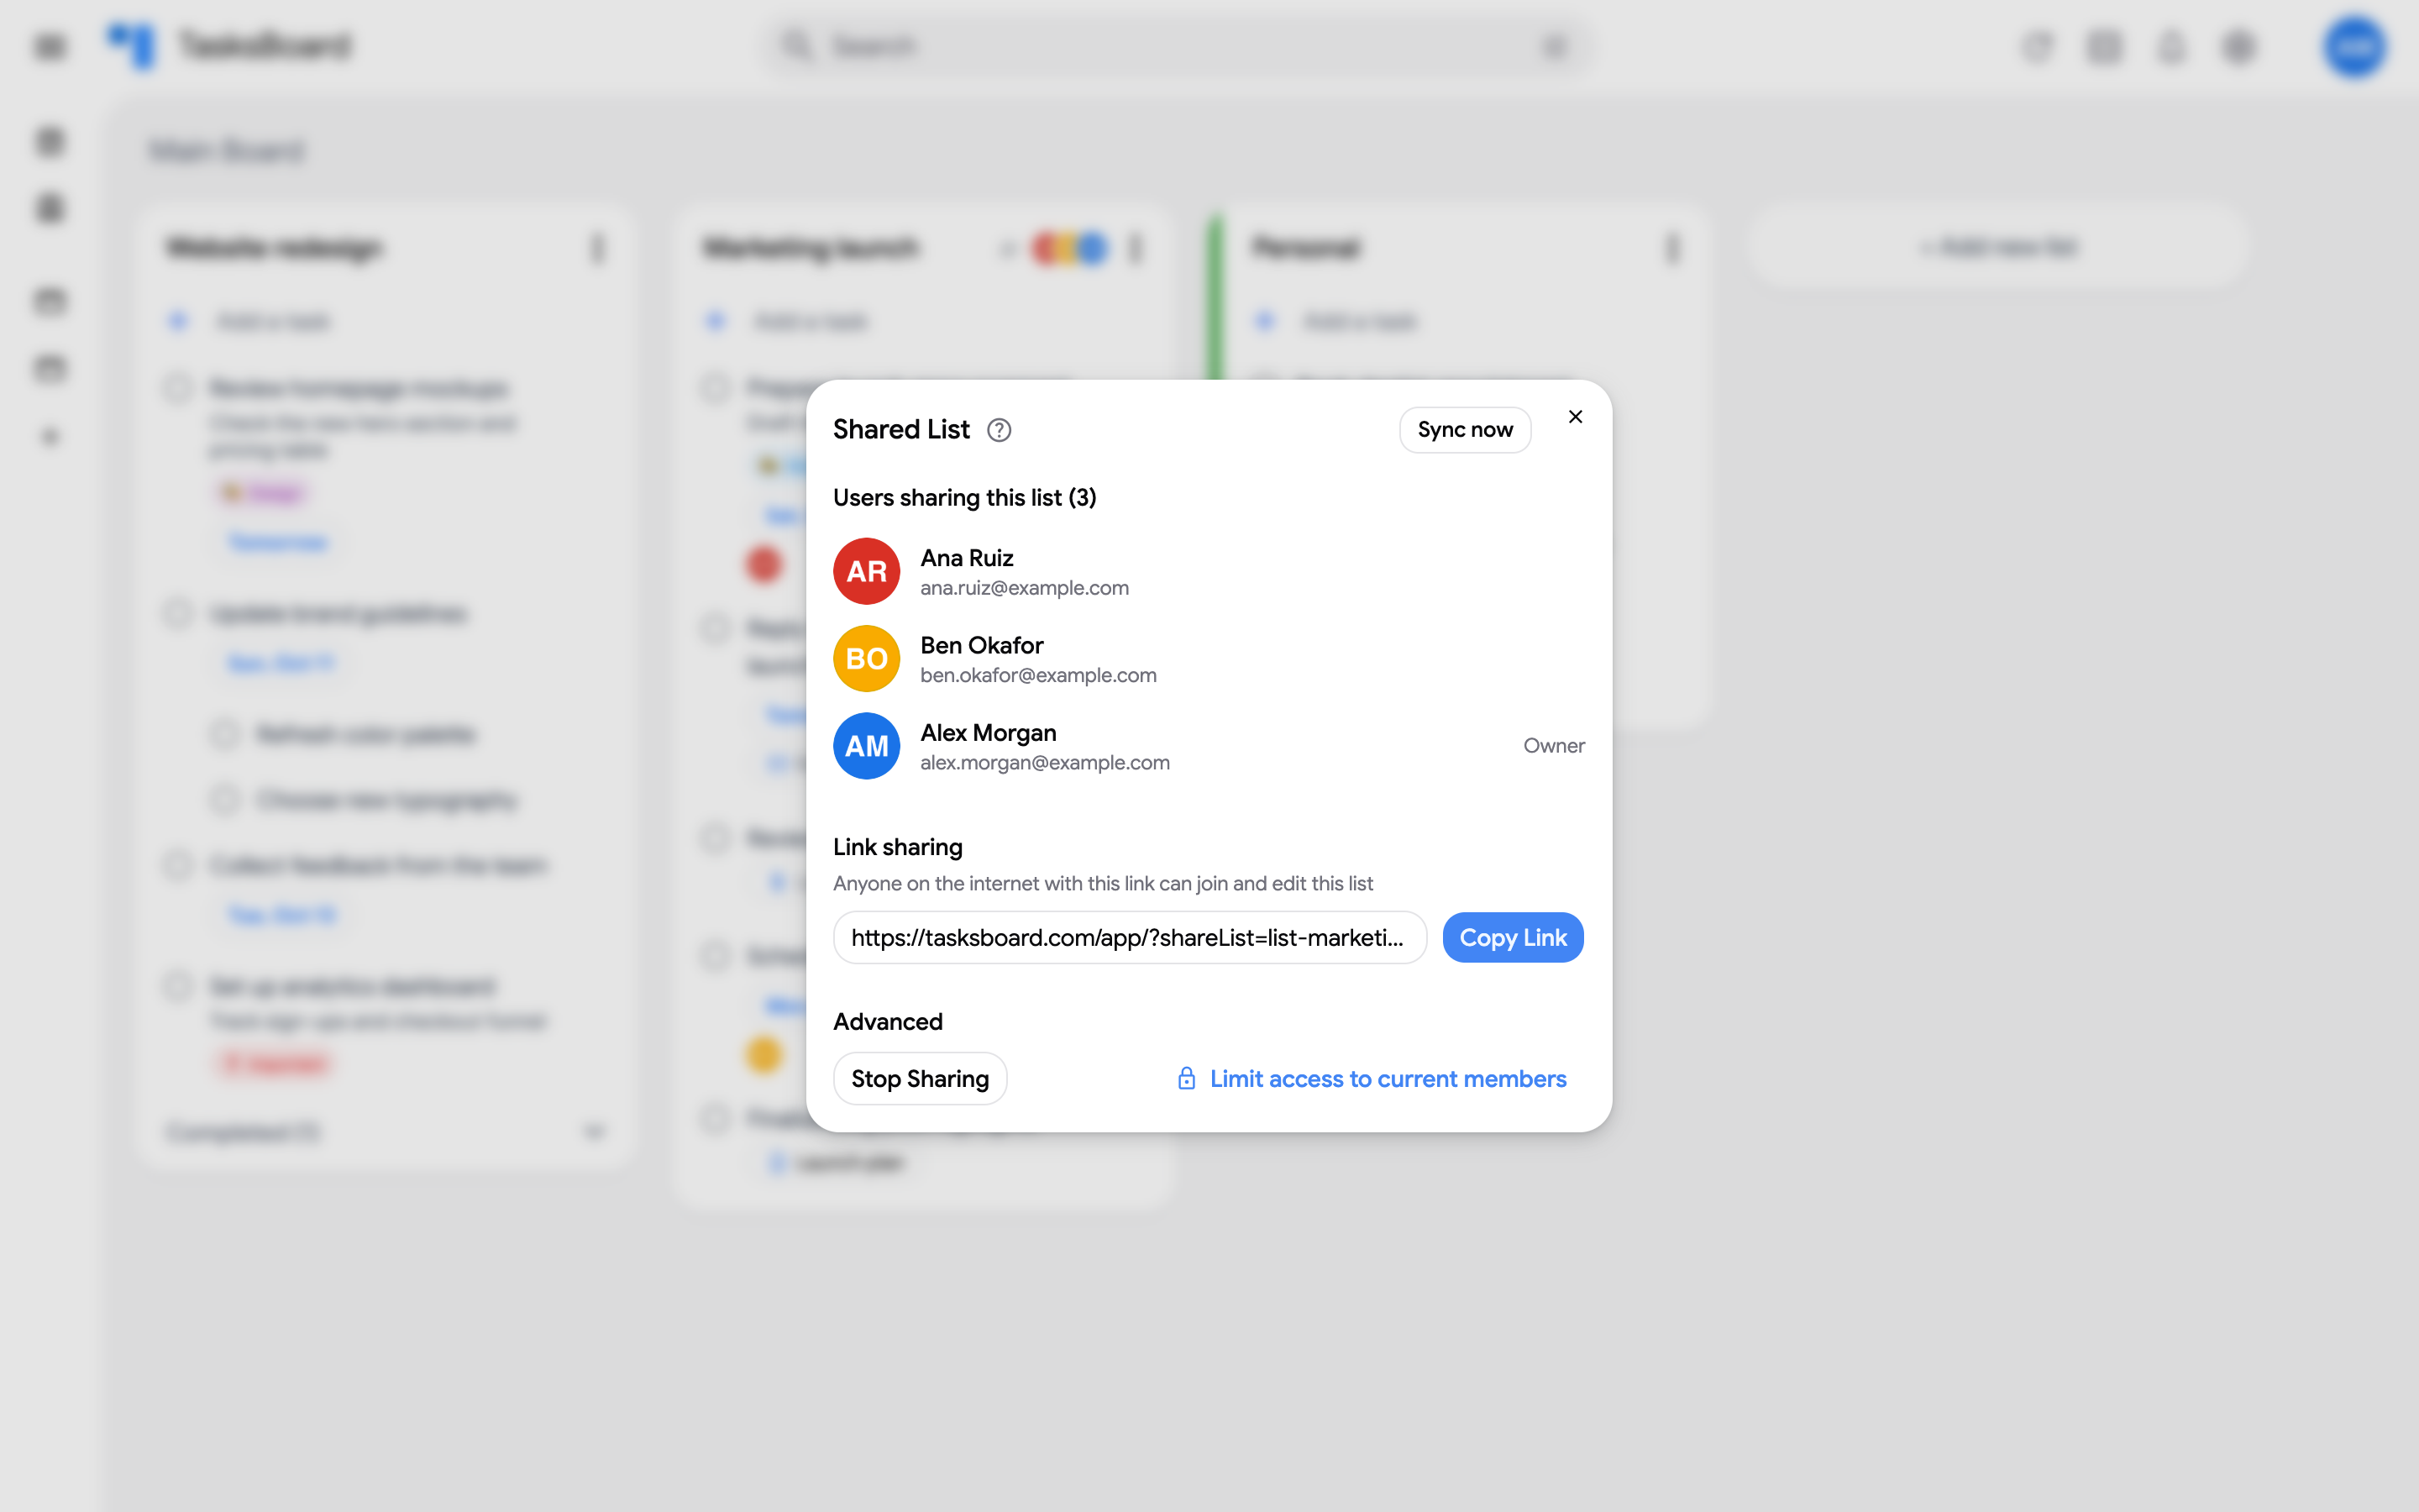
Task: Open the Personal list options menu
Action: coord(1672,248)
